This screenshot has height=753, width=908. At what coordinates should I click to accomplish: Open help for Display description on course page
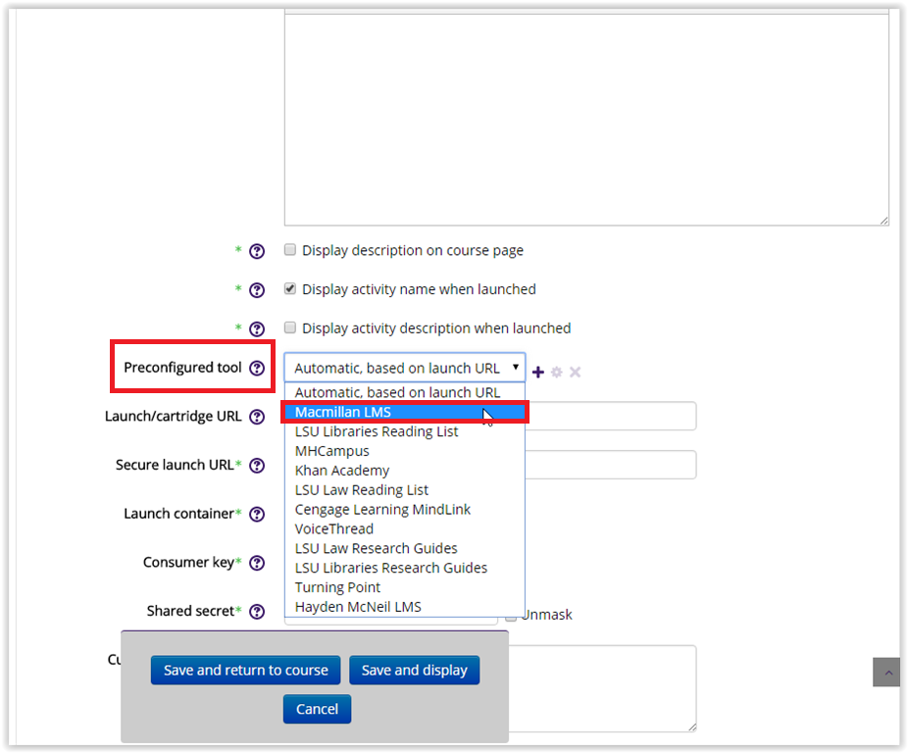[x=257, y=251]
